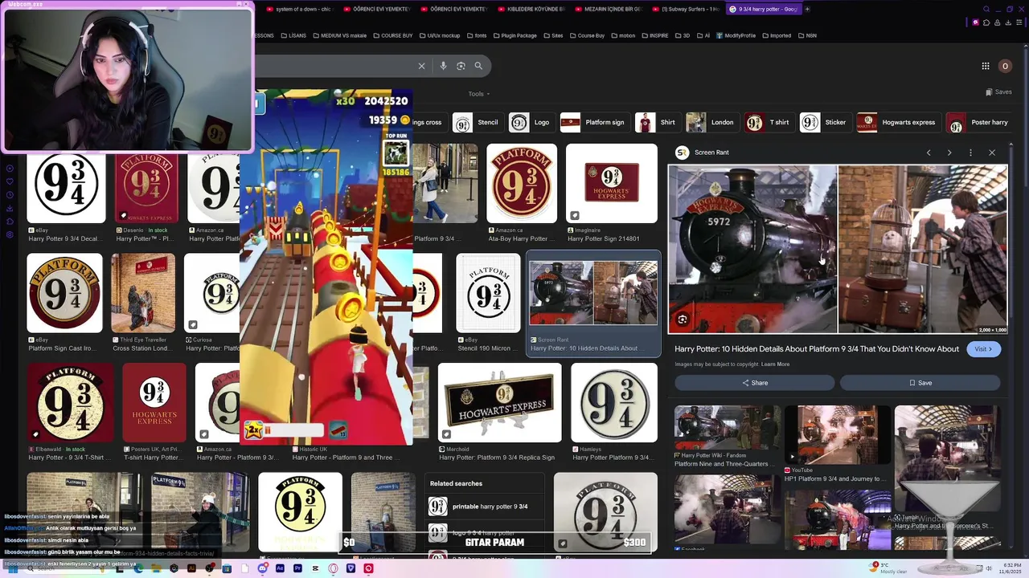Filter images by Hogwarts express chip

897,123
